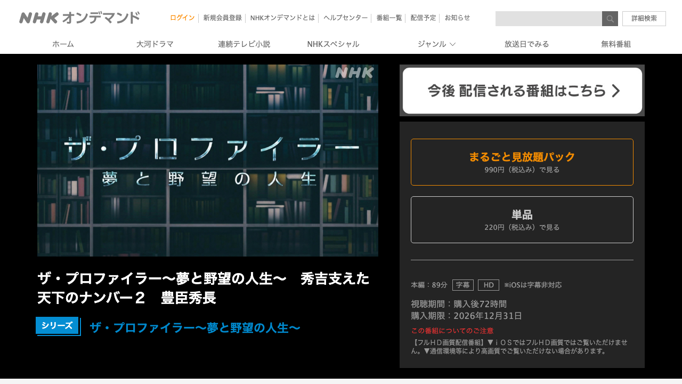Image resolution: width=682 pixels, height=384 pixels.
Task: Click the HD badge
Action: click(x=489, y=285)
